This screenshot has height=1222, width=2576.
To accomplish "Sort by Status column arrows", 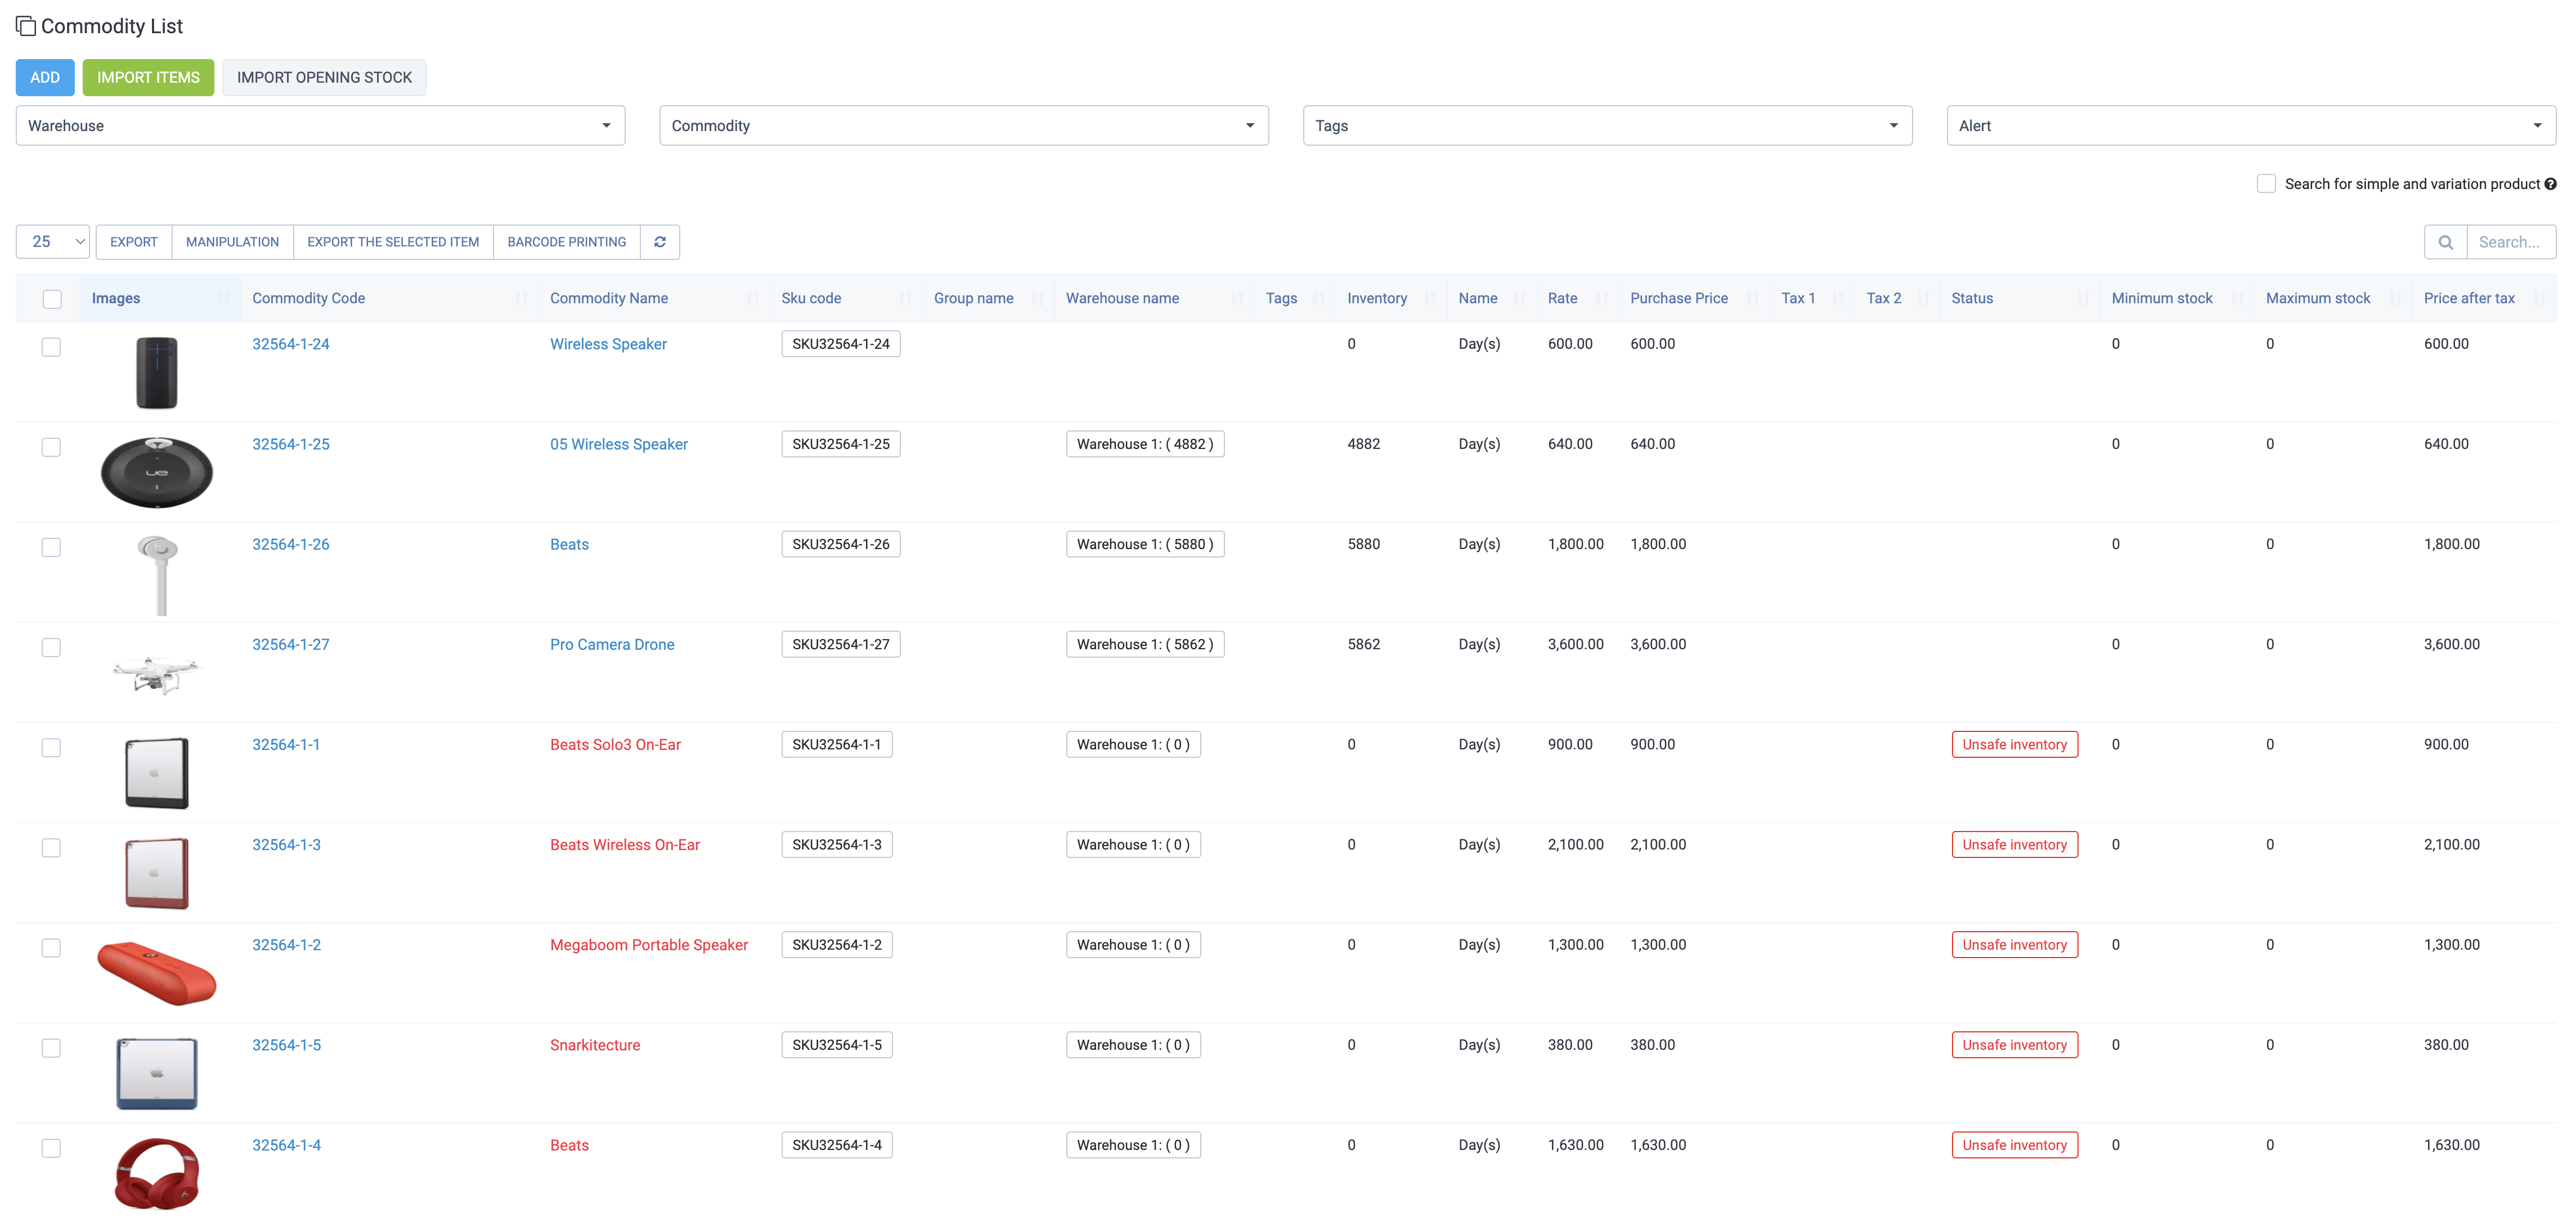I will click(2082, 298).
